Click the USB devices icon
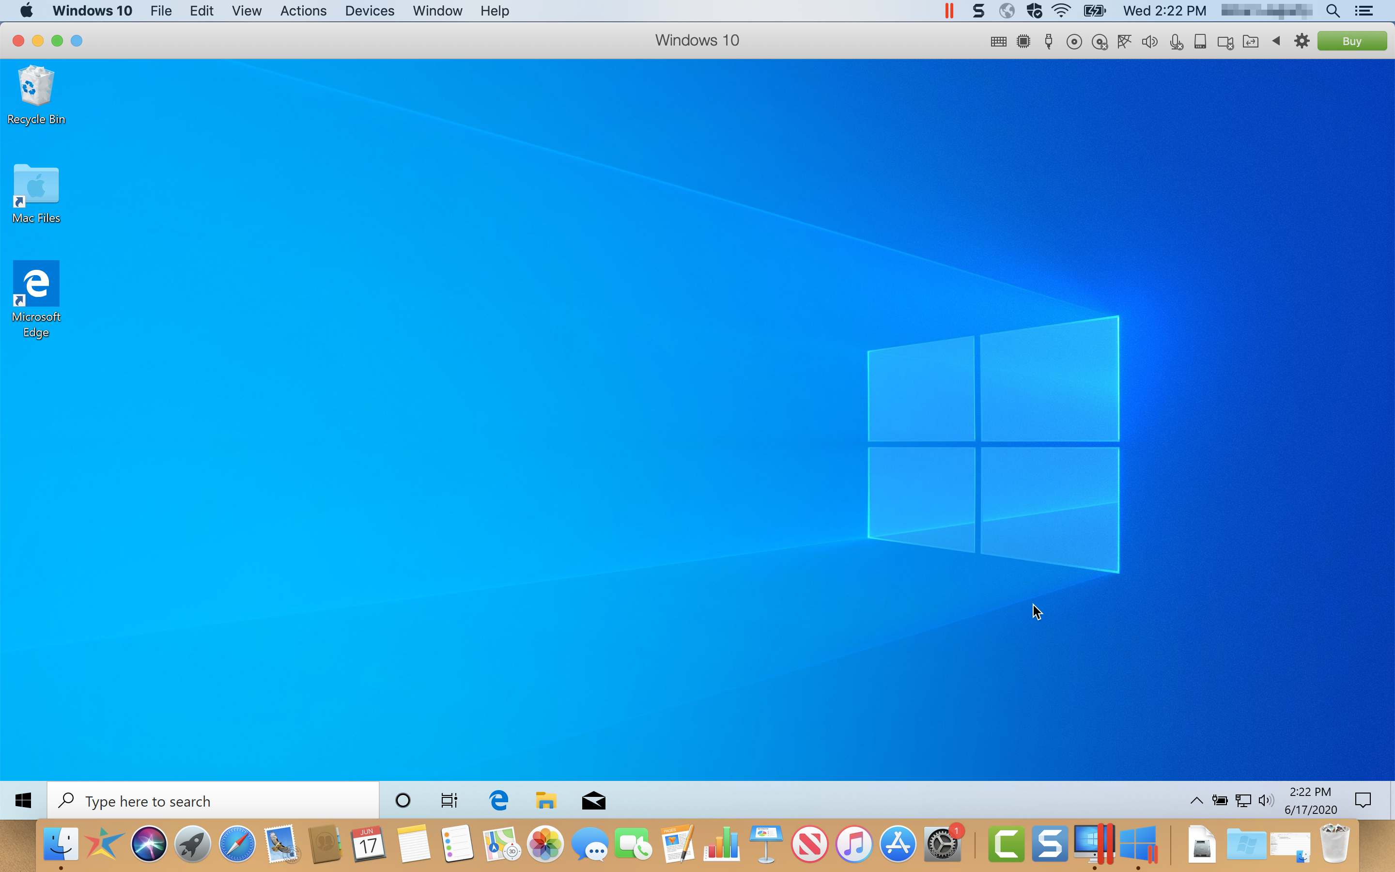The image size is (1395, 872). pos(1049,42)
